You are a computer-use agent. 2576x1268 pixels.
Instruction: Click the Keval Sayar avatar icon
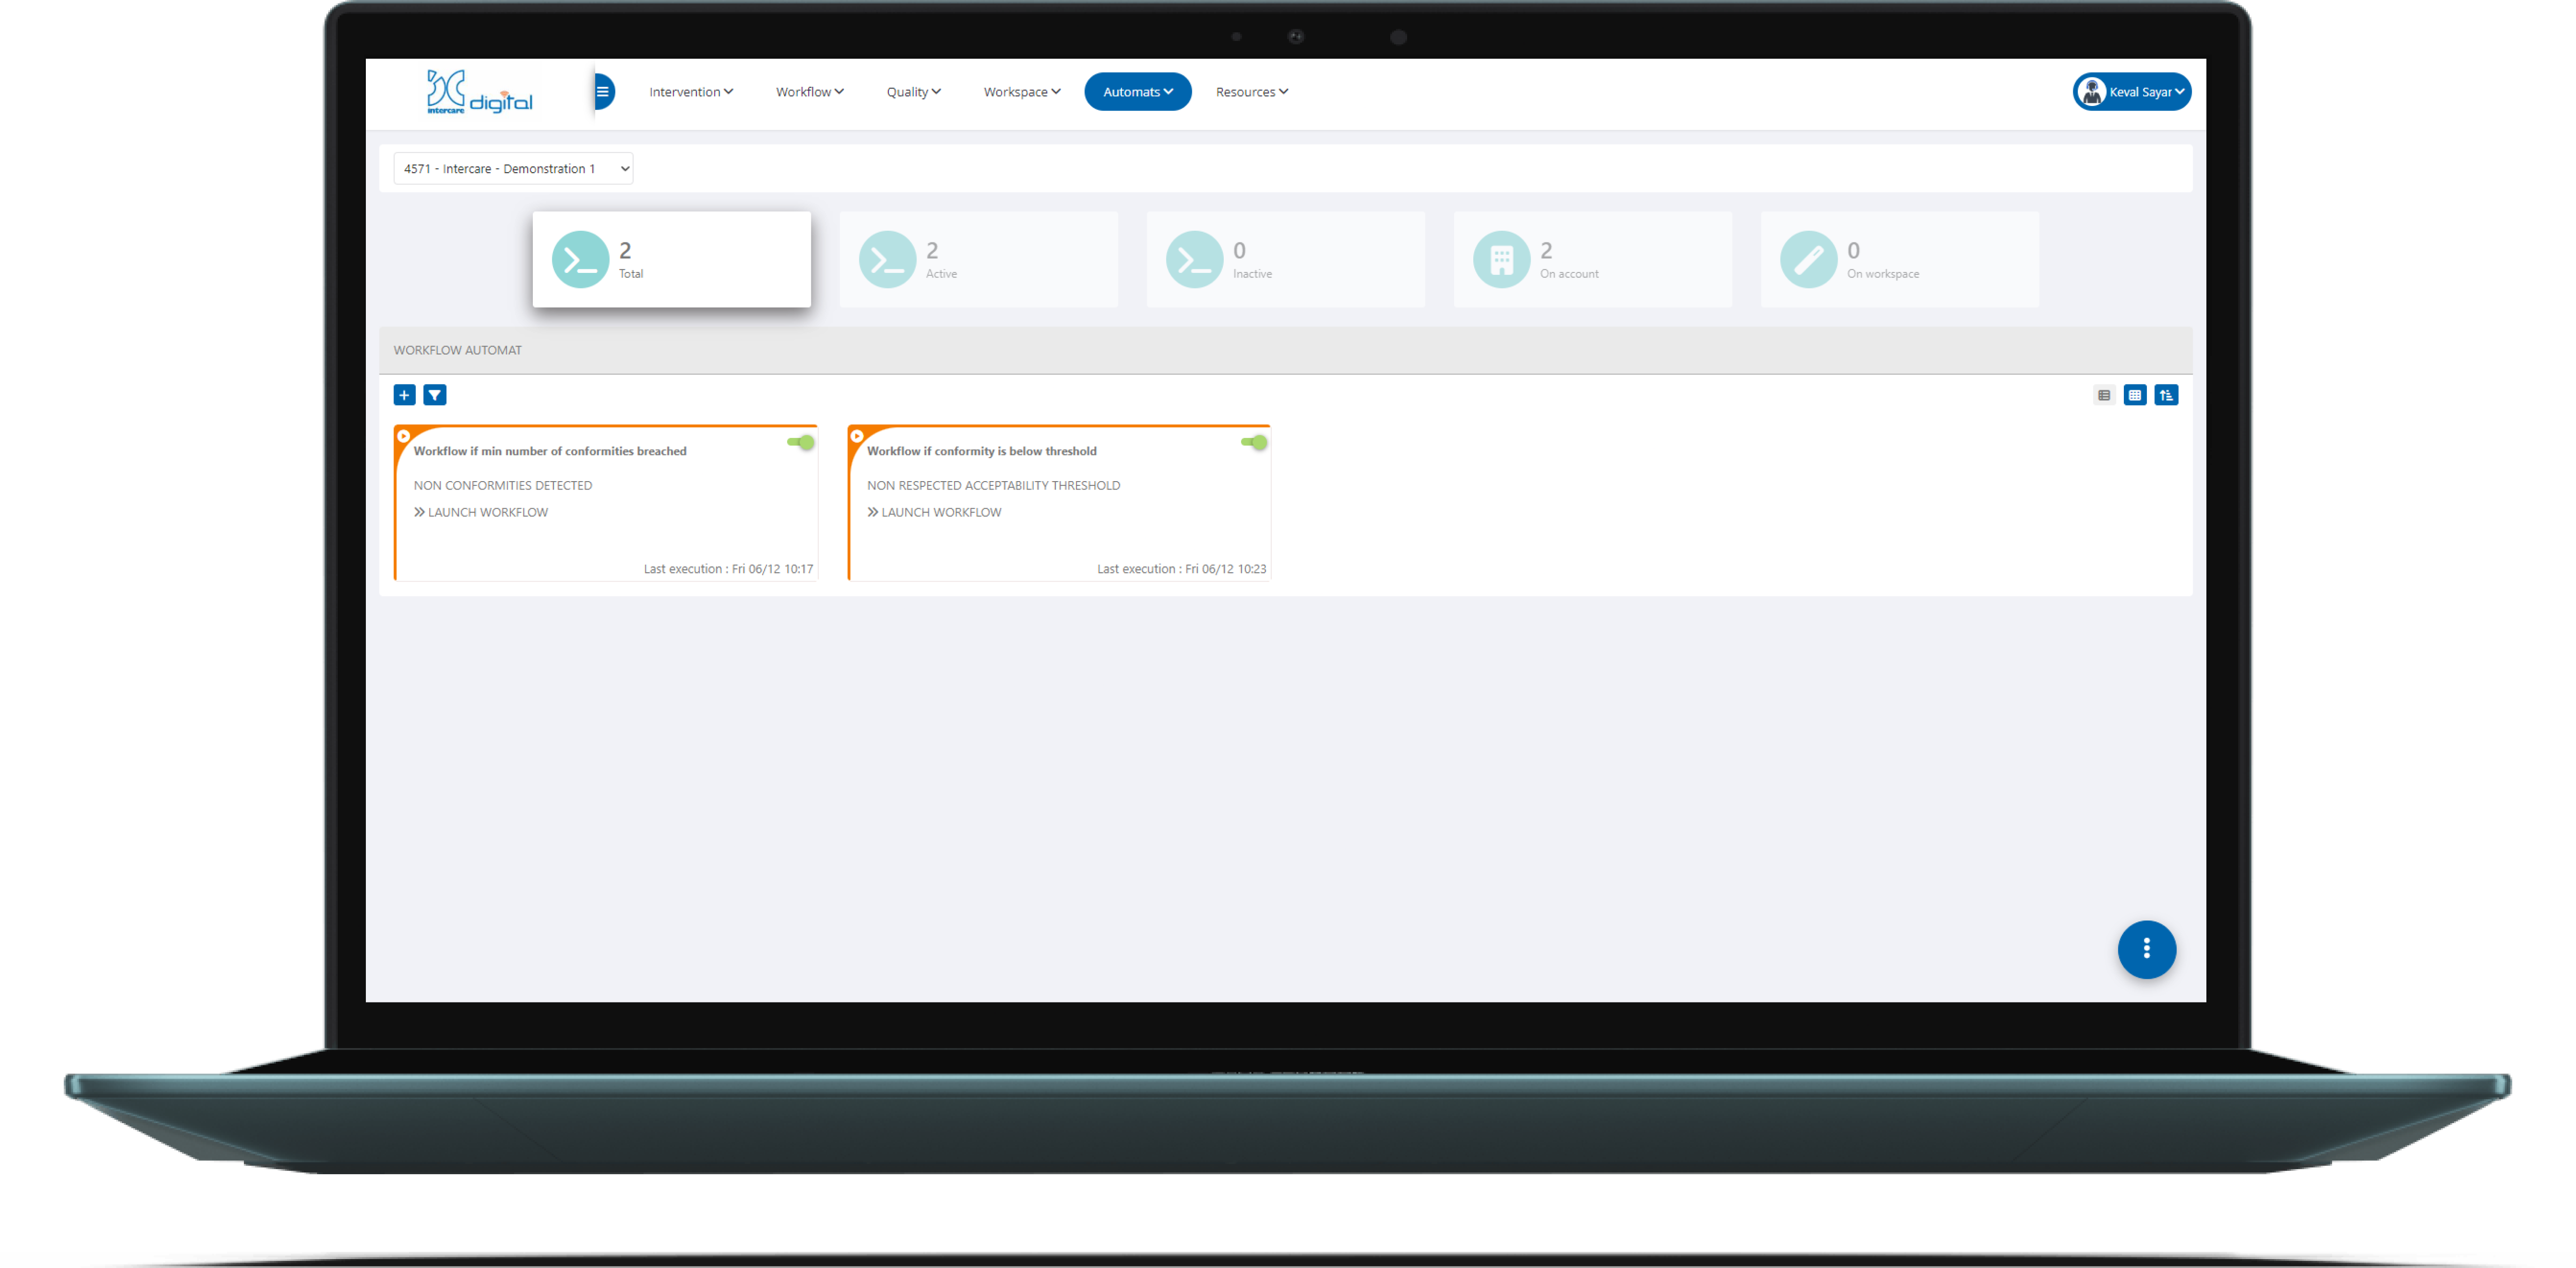[x=2092, y=92]
